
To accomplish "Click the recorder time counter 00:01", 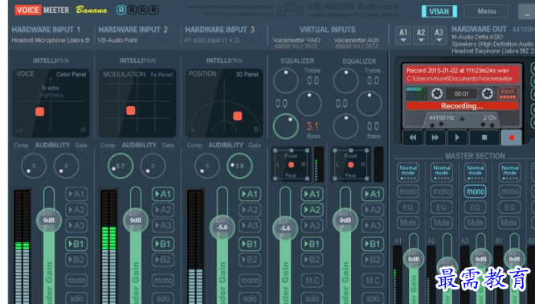I will (x=462, y=93).
